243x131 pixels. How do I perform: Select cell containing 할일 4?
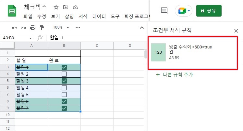pyautogui.click(x=31, y=88)
